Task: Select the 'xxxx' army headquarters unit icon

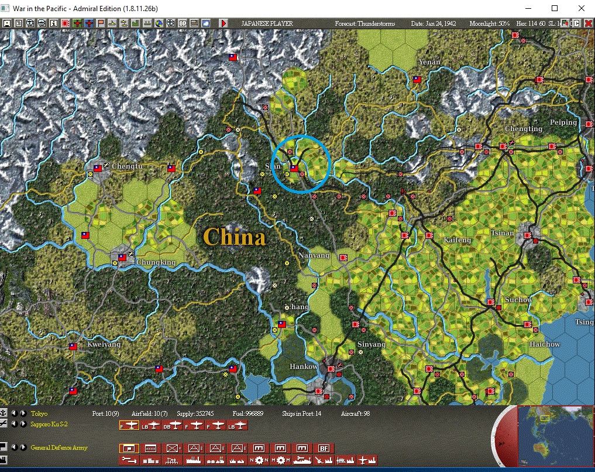Action: click(x=150, y=449)
